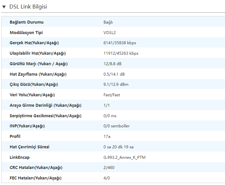Image resolution: width=225 pixels, height=185 pixels.
Task: Select the 'Hat Zayıflama (Yukarı/Aşağı)' label
Action: (x=38, y=74)
